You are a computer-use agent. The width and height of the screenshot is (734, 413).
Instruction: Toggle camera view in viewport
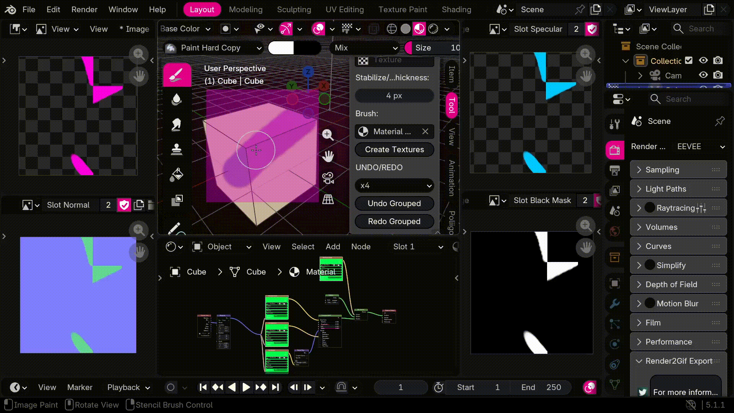pos(328,178)
